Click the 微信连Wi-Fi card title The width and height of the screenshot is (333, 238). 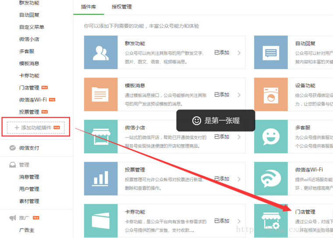[x=309, y=170]
